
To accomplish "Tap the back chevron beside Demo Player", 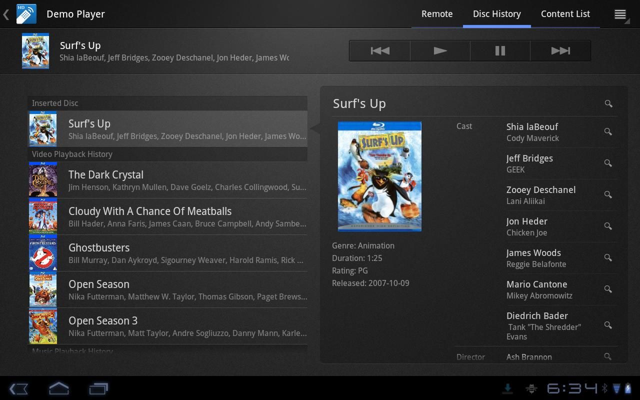I will click(x=5, y=14).
